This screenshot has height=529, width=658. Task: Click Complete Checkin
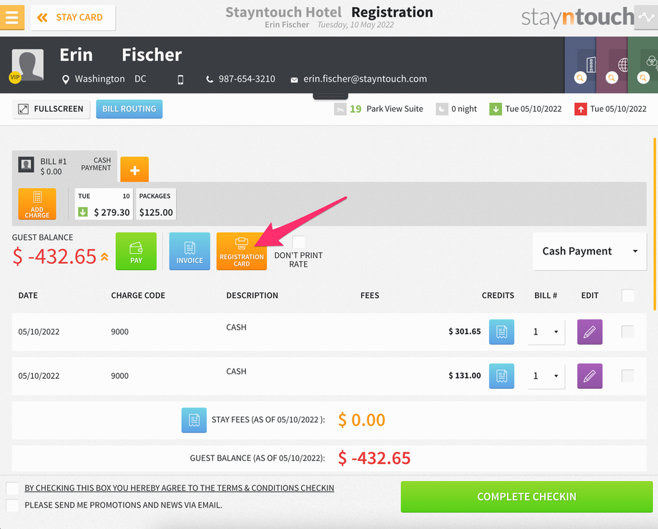tap(526, 497)
